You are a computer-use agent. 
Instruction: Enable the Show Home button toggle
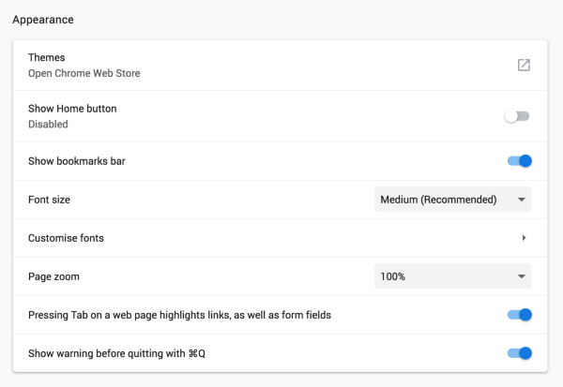[518, 116]
